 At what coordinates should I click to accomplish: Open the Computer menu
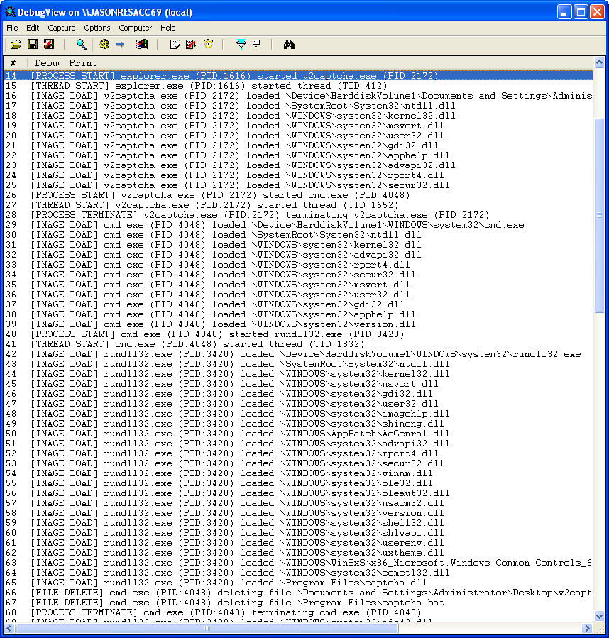pos(136,28)
